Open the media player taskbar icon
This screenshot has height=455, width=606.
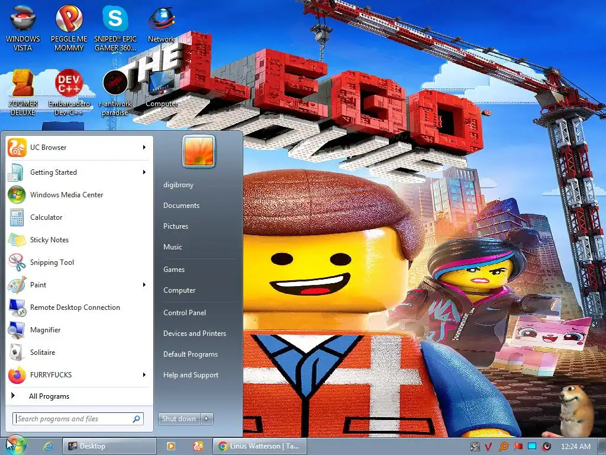tap(171, 446)
